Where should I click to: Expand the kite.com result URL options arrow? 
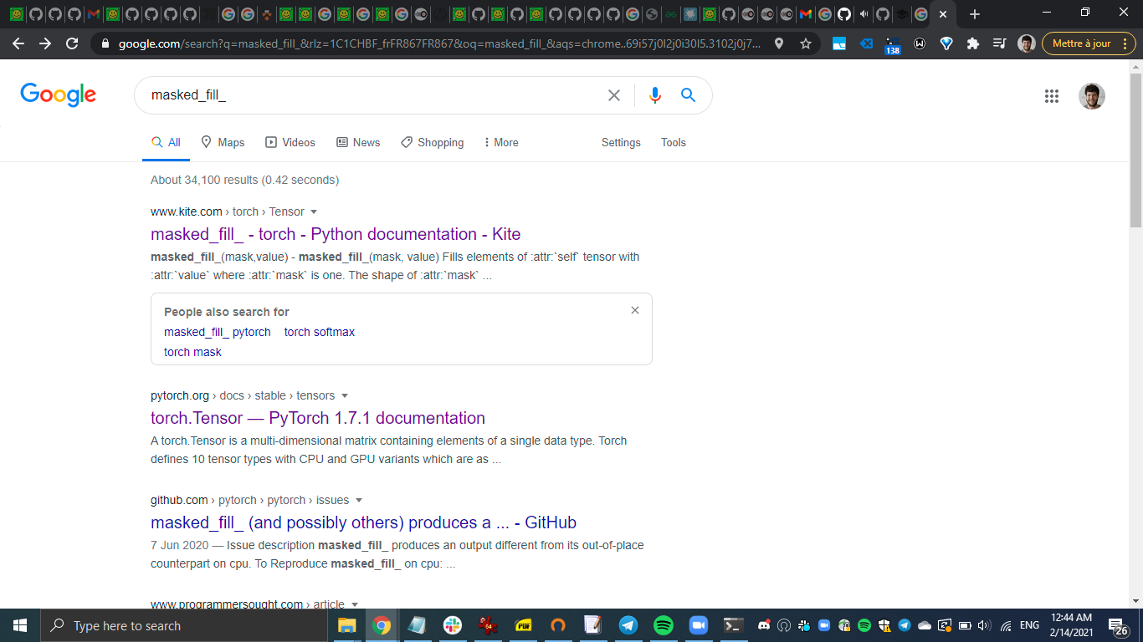tap(314, 211)
